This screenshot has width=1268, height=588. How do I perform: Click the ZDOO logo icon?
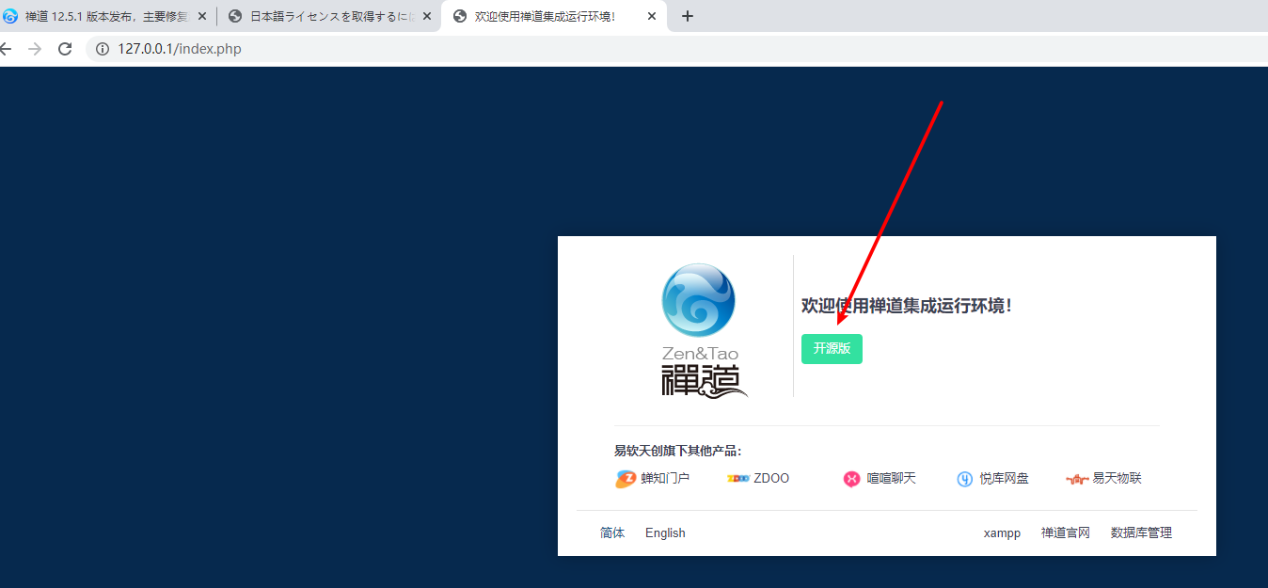tap(738, 478)
